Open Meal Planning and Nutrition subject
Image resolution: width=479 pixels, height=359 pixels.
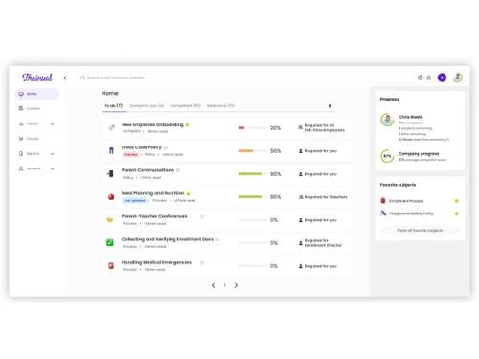[x=152, y=193]
